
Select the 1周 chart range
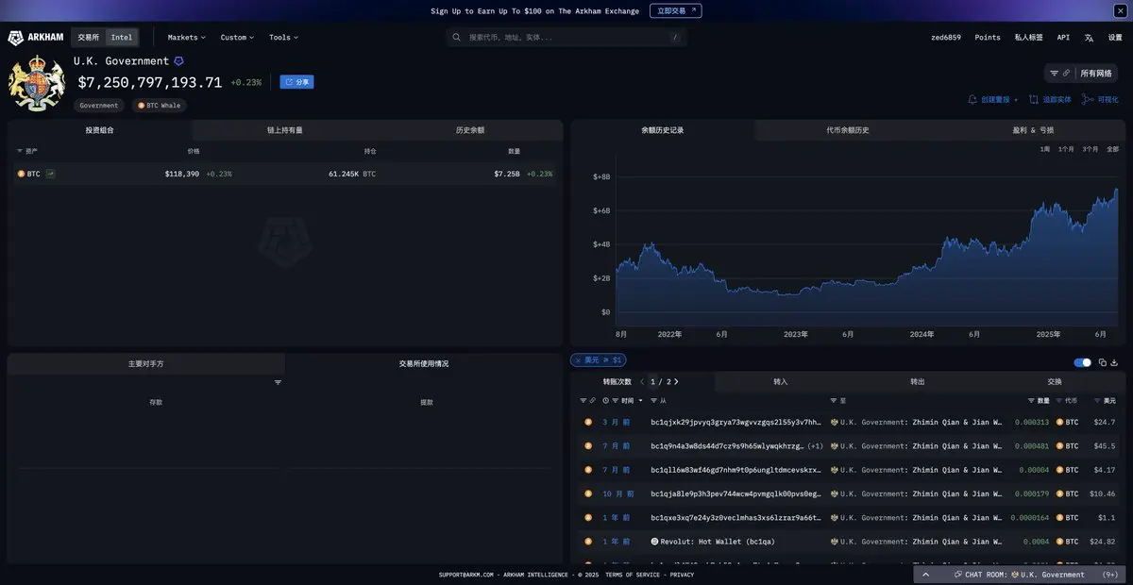1045,149
